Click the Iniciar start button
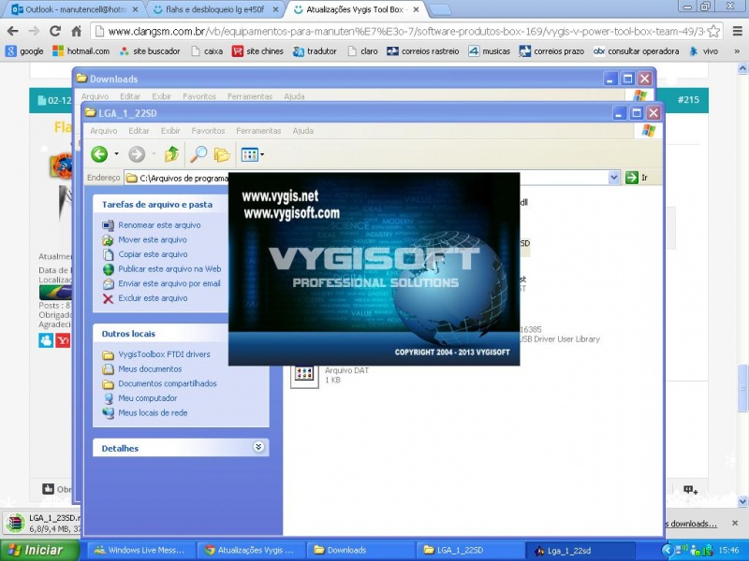 coord(39,550)
